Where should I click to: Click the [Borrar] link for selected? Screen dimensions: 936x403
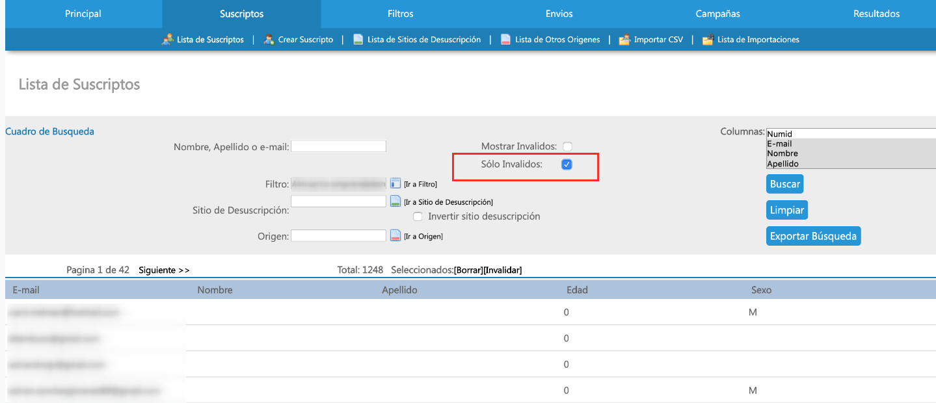pos(468,270)
